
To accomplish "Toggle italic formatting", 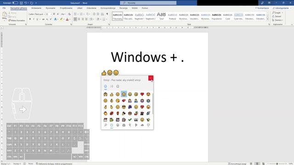I will (34, 19).
